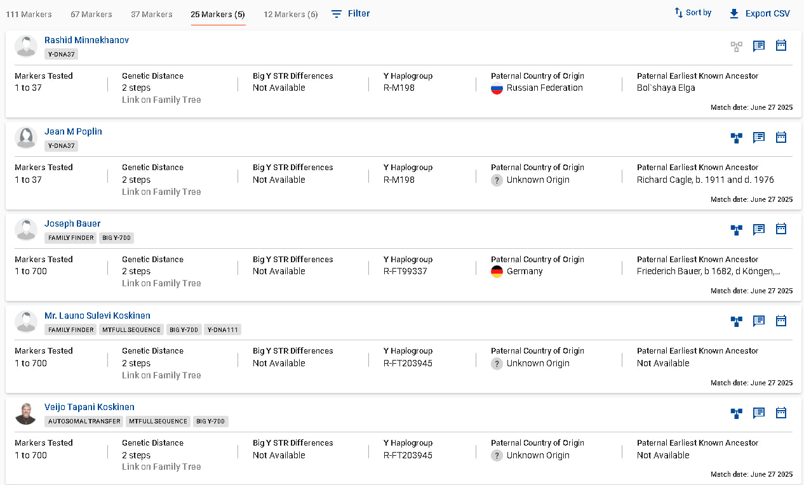The image size is (804, 485).
Task: View family tree icon for Launo Sulevi Koskinen
Action: [x=736, y=321]
